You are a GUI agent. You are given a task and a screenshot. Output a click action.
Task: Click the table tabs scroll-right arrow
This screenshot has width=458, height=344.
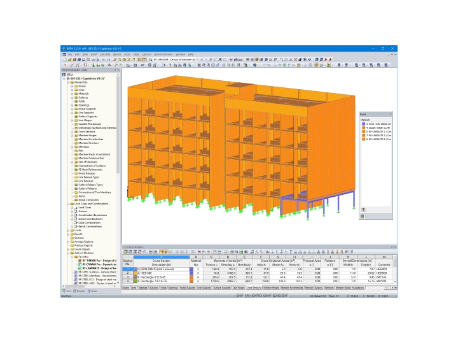click(392, 288)
